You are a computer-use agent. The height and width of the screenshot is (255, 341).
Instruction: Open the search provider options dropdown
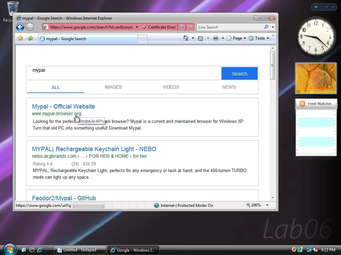[x=273, y=27]
